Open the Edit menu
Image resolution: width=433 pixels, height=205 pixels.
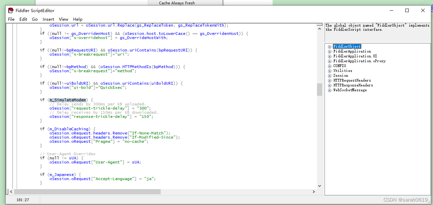23,19
